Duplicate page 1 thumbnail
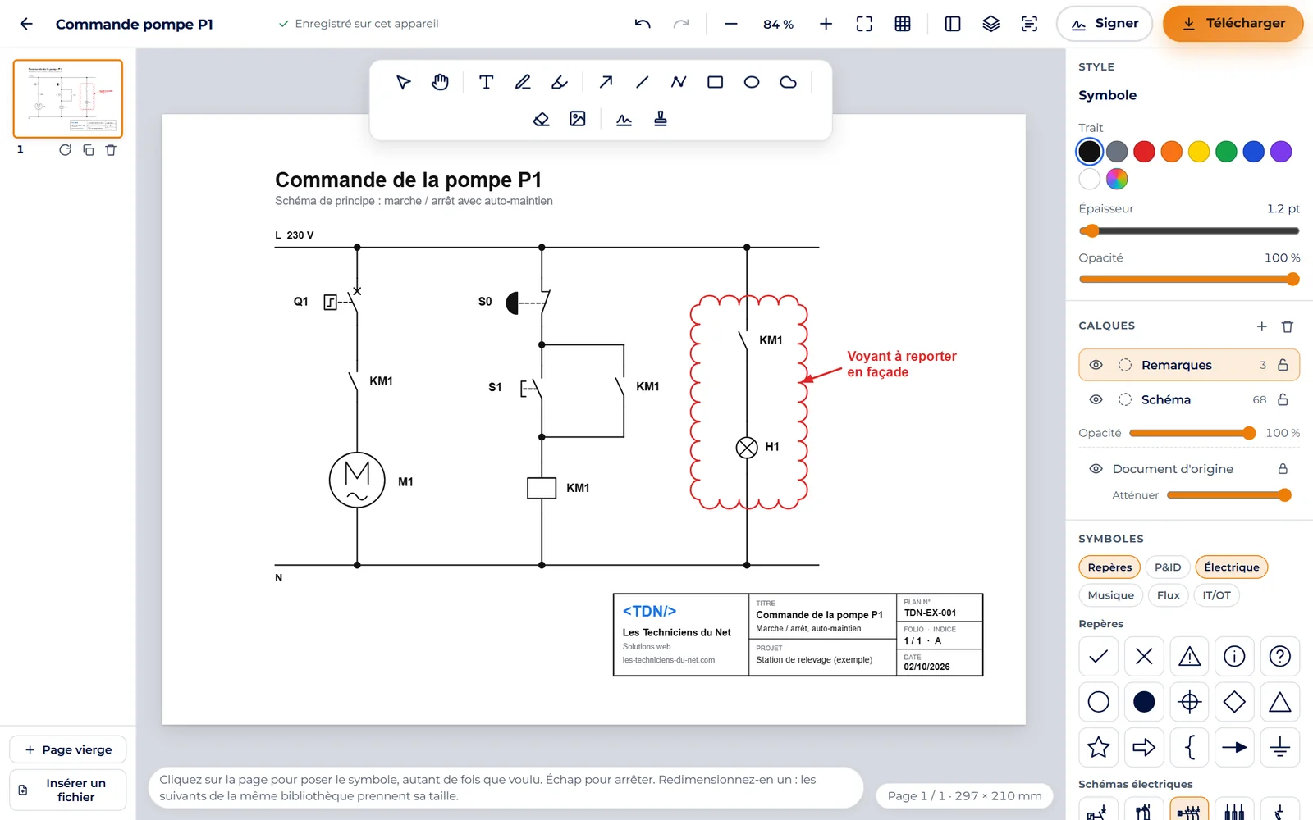Screen dimensions: 1313x820 pos(89,150)
